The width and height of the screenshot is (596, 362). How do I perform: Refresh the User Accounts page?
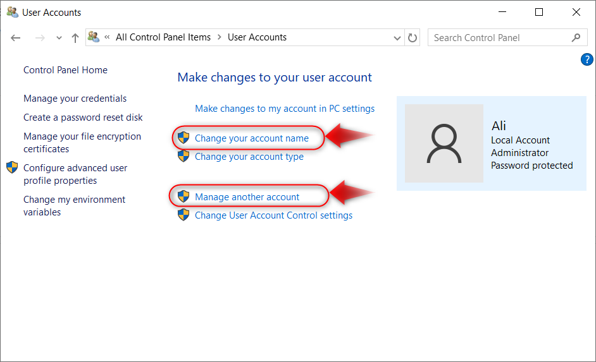coord(413,38)
